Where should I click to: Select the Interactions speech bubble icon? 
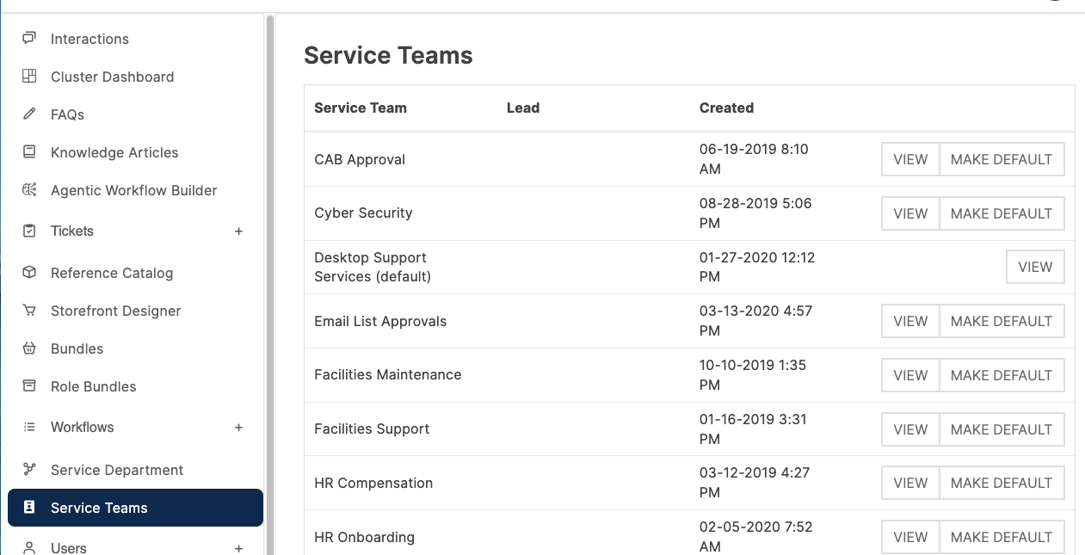(28, 39)
